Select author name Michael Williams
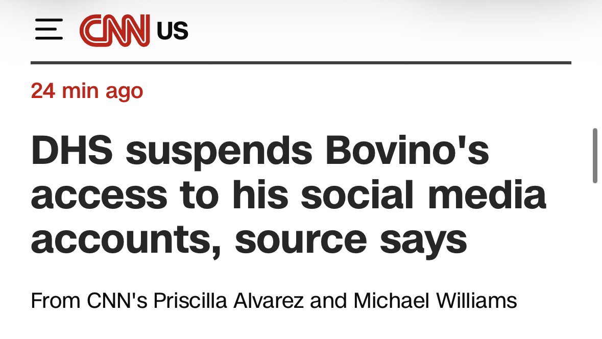The image size is (602, 339). [435, 300]
